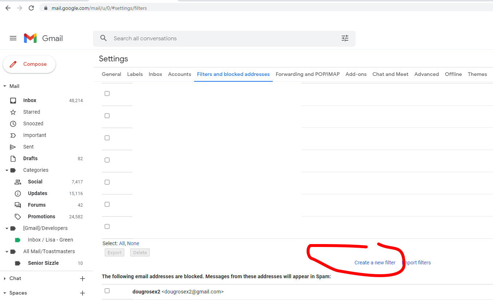493x300 pixels.
Task: Click the search options slider icon
Action: tap(345, 38)
